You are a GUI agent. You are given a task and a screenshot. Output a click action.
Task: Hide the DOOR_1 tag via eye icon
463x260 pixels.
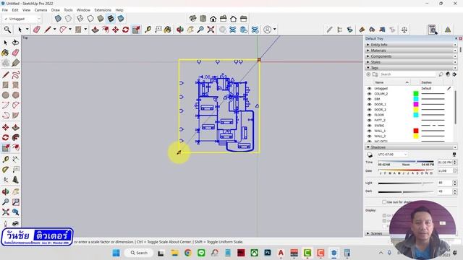click(369, 104)
